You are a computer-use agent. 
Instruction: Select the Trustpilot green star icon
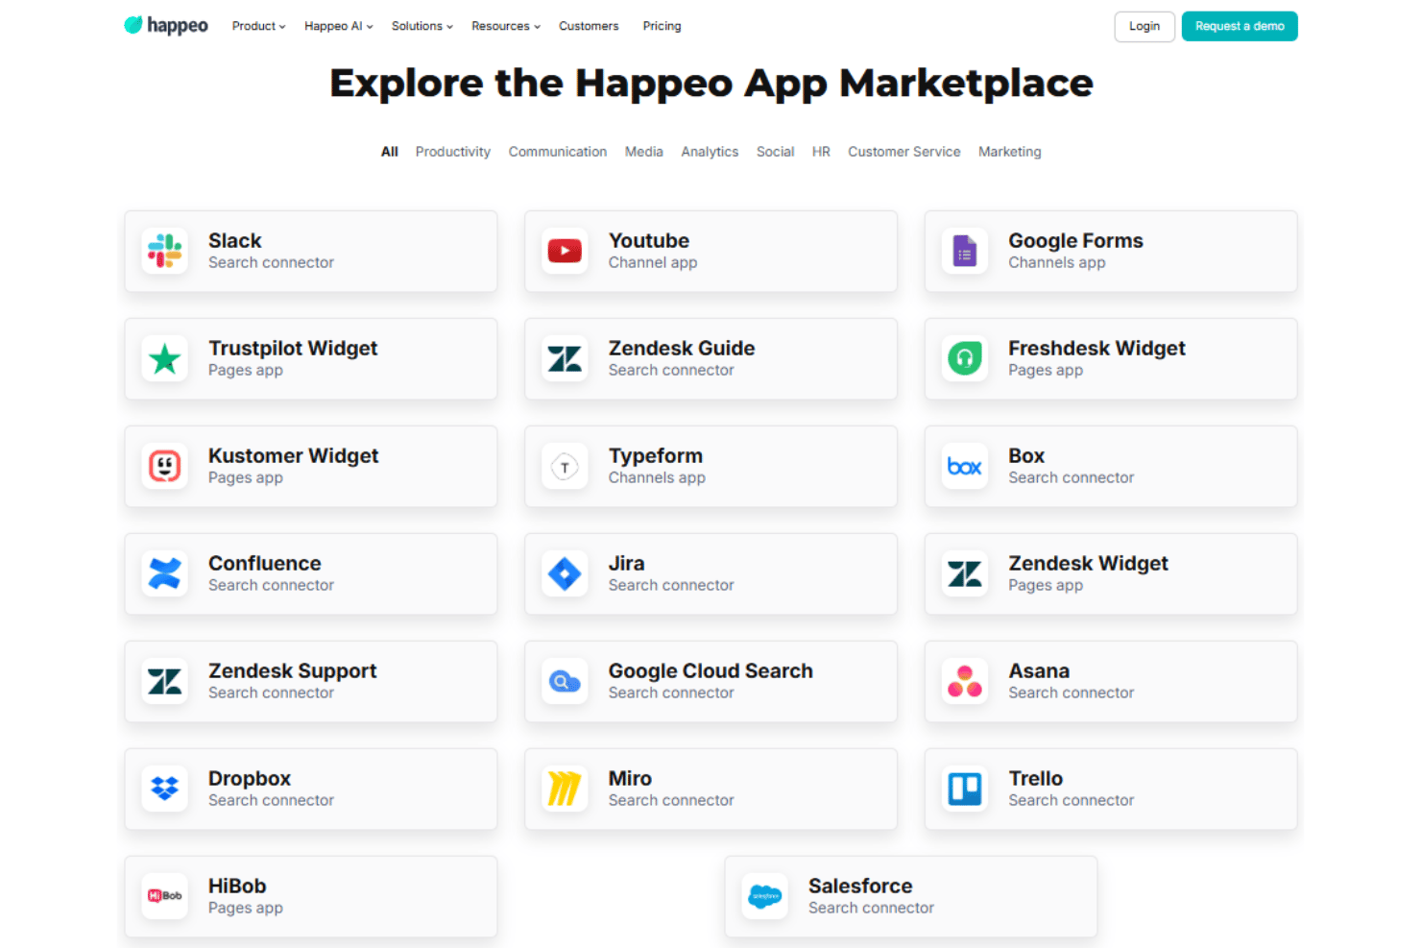[165, 358]
